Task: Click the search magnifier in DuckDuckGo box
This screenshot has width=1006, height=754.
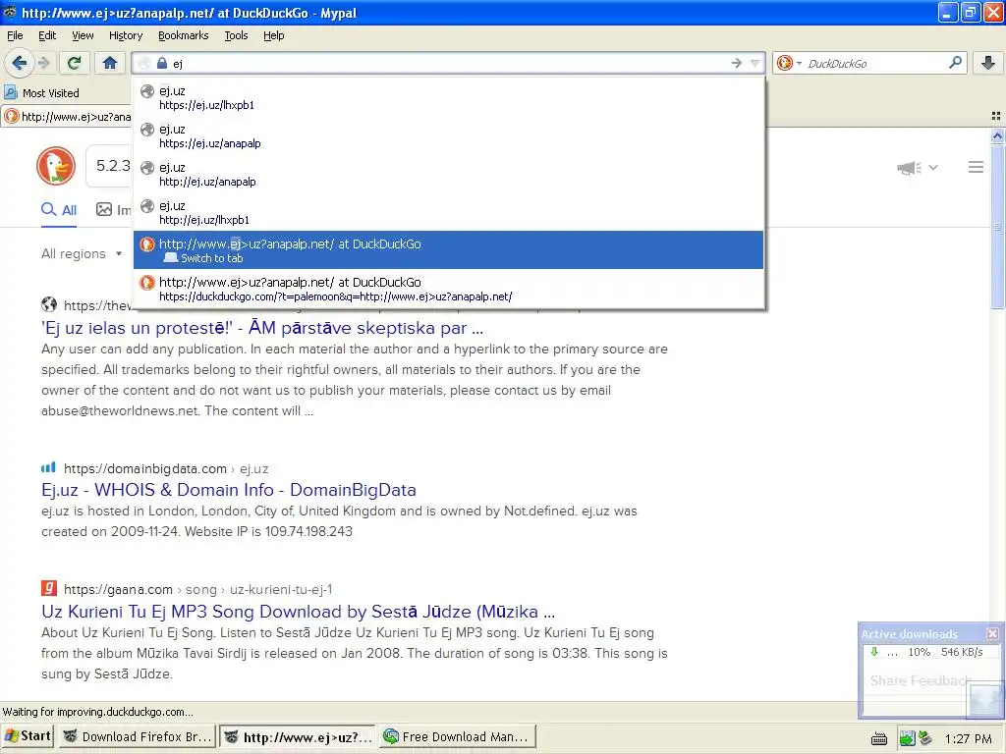Action: click(955, 62)
